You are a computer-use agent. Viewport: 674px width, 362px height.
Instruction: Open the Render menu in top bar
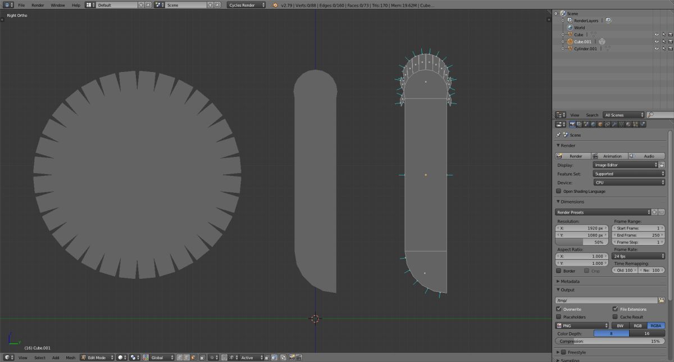(x=38, y=5)
